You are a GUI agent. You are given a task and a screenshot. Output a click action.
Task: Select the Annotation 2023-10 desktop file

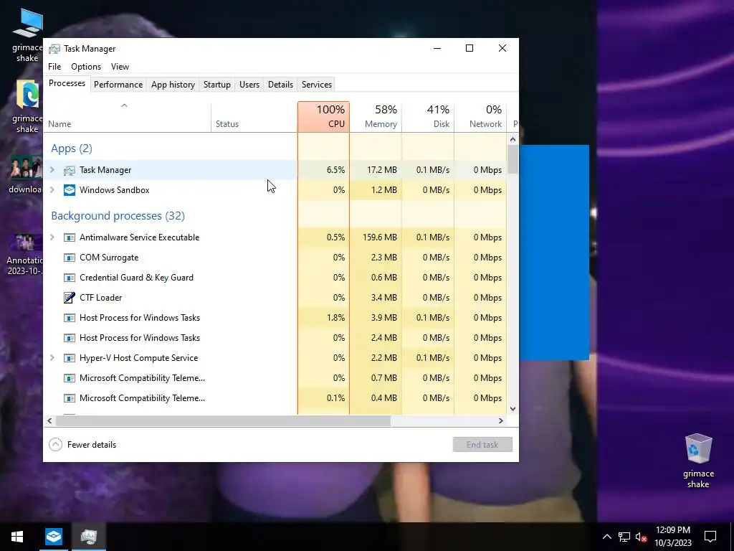click(x=25, y=254)
